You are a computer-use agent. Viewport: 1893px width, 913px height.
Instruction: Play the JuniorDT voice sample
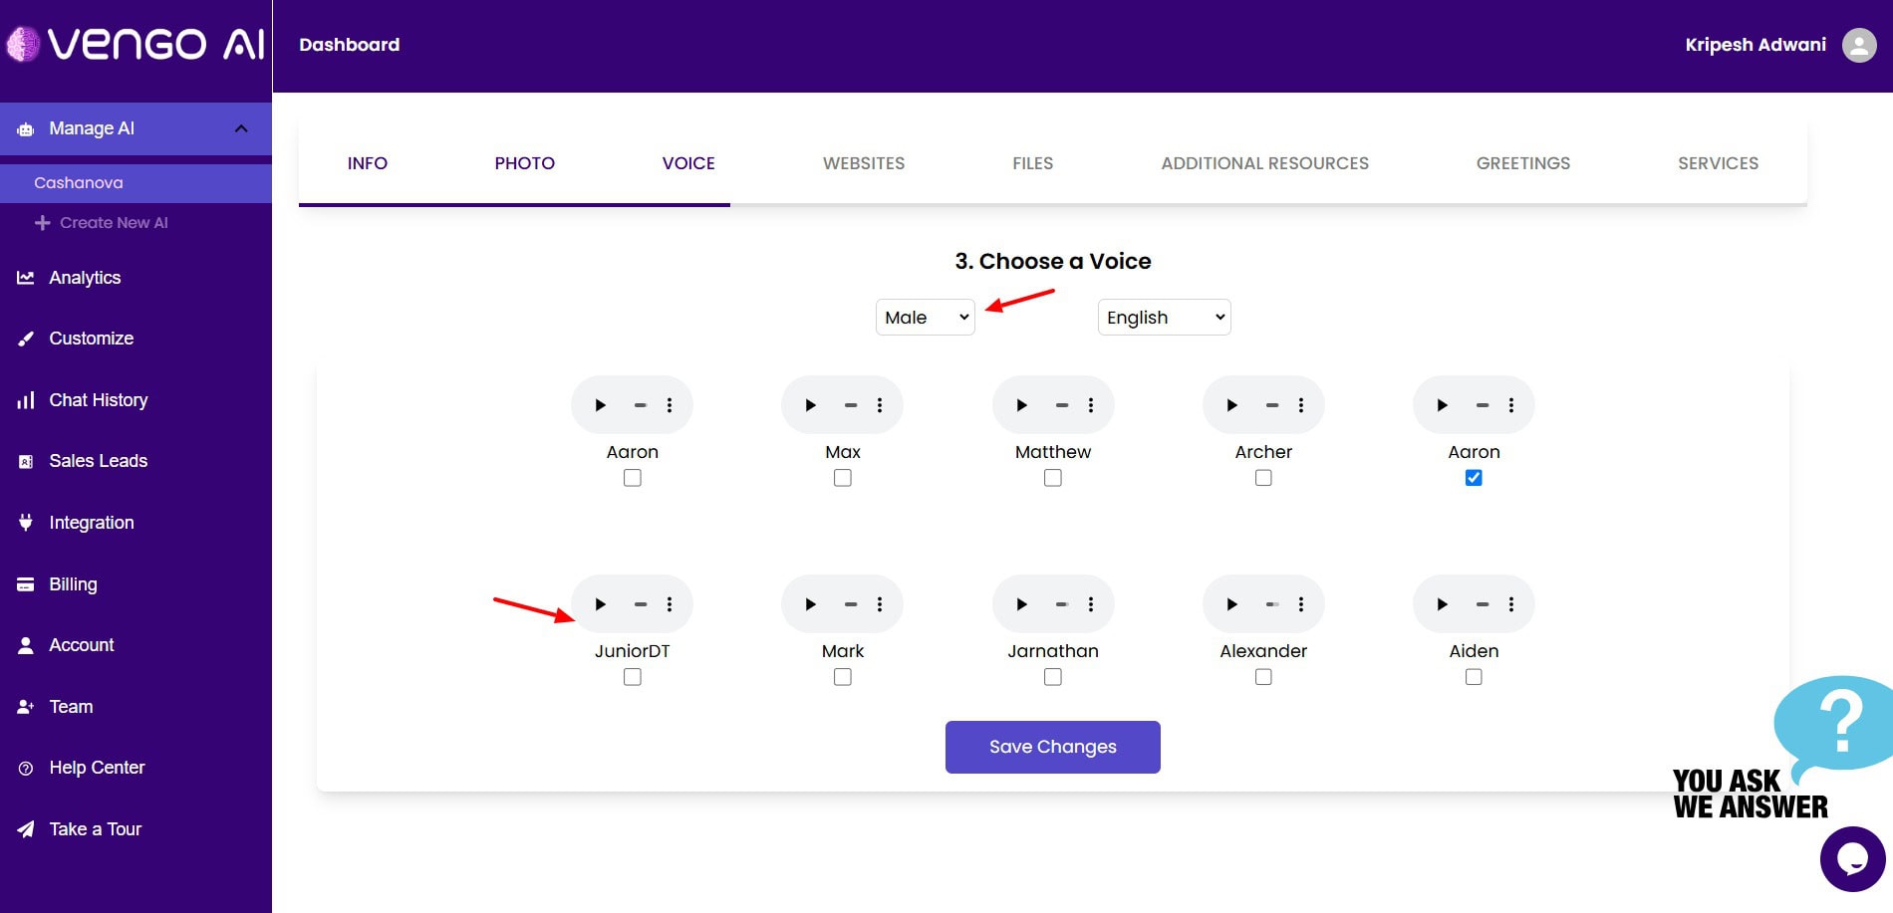point(601,604)
